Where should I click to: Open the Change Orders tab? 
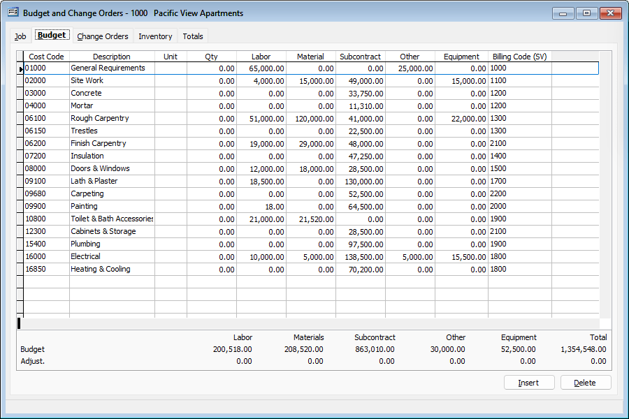[x=102, y=36]
